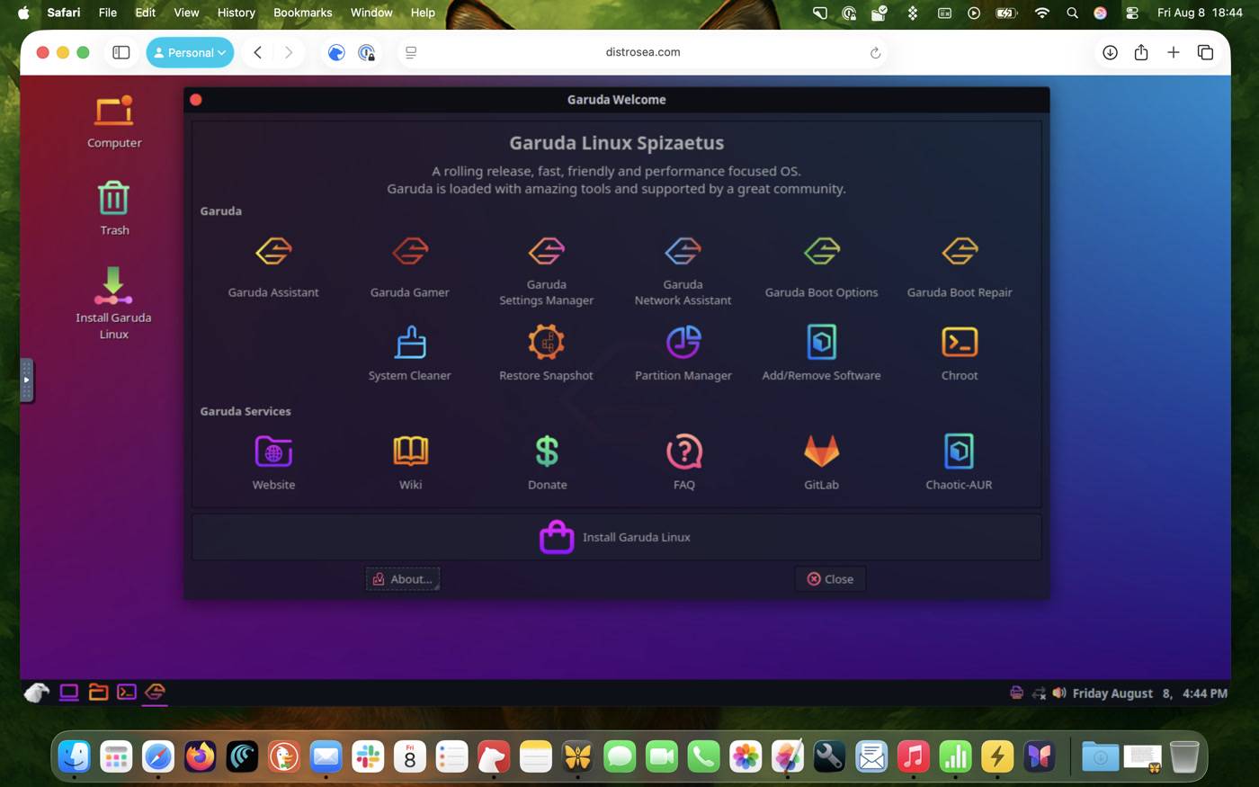Open Music from the Dock
This screenshot has width=1259, height=787.
(x=913, y=757)
